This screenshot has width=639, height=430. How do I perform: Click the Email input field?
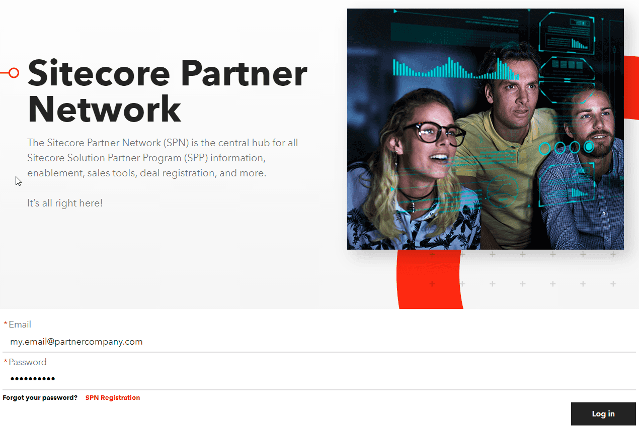(x=319, y=342)
